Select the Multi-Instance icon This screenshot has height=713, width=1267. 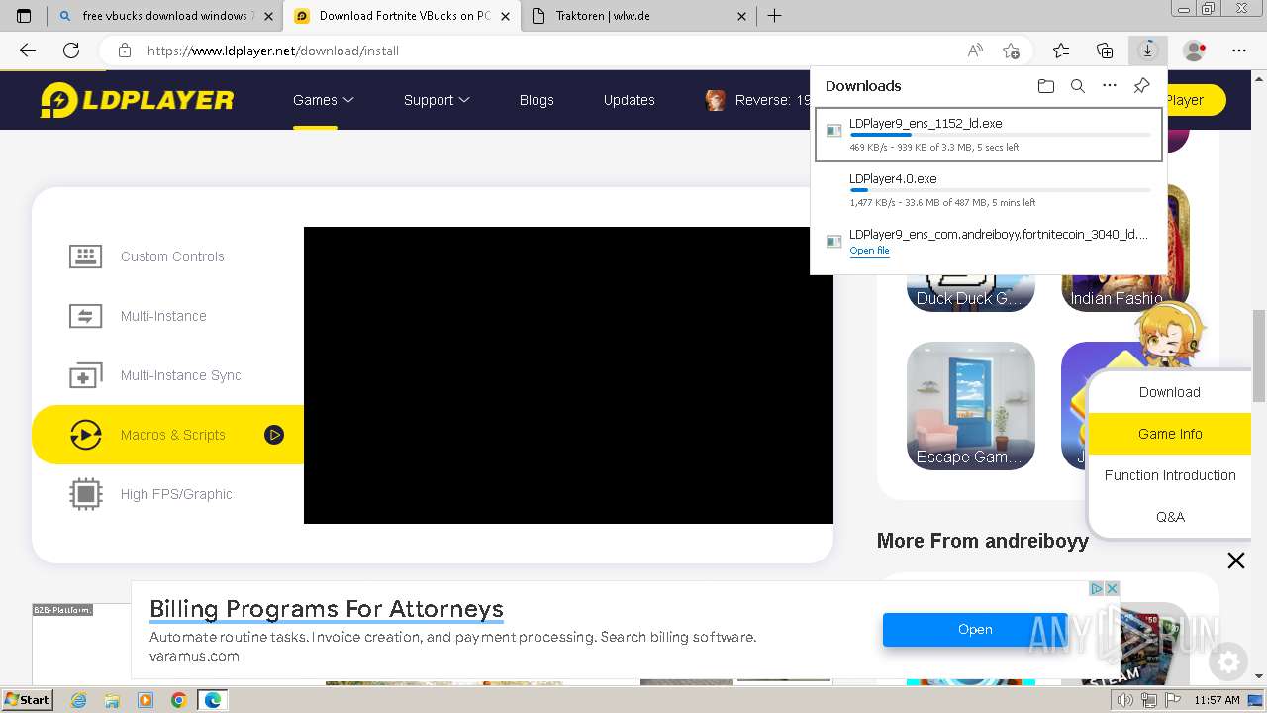coord(85,316)
